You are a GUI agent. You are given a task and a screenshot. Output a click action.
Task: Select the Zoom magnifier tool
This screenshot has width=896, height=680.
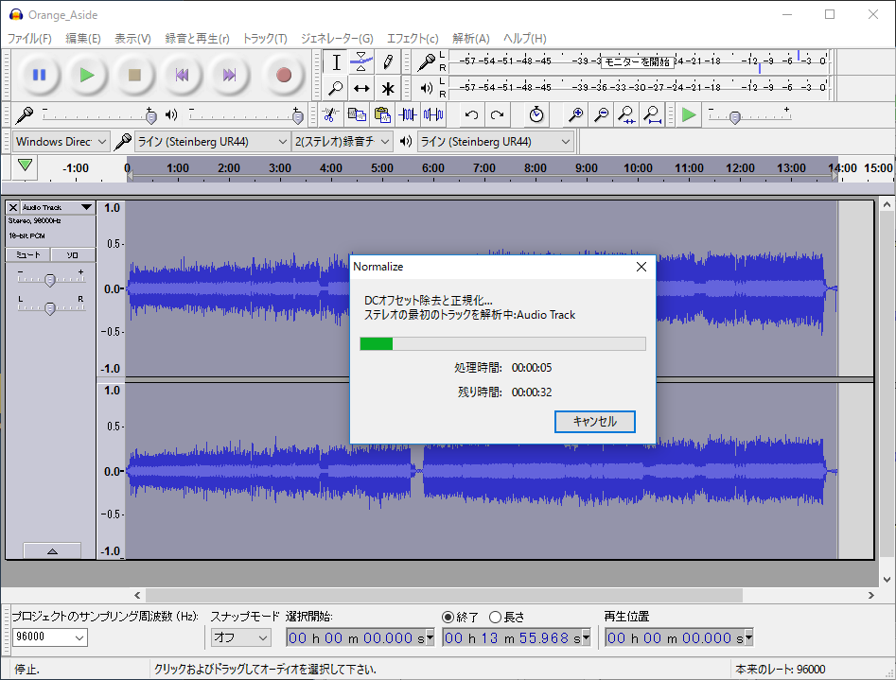coord(336,88)
